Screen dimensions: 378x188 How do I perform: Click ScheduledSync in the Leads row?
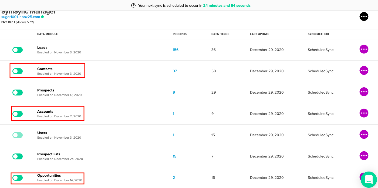coord(320,50)
